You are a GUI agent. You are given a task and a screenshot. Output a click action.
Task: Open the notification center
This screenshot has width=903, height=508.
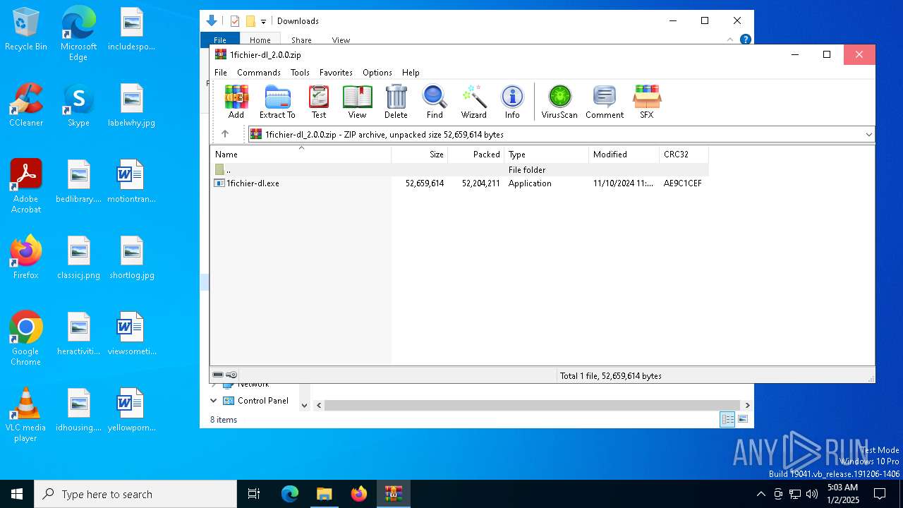[x=880, y=494]
